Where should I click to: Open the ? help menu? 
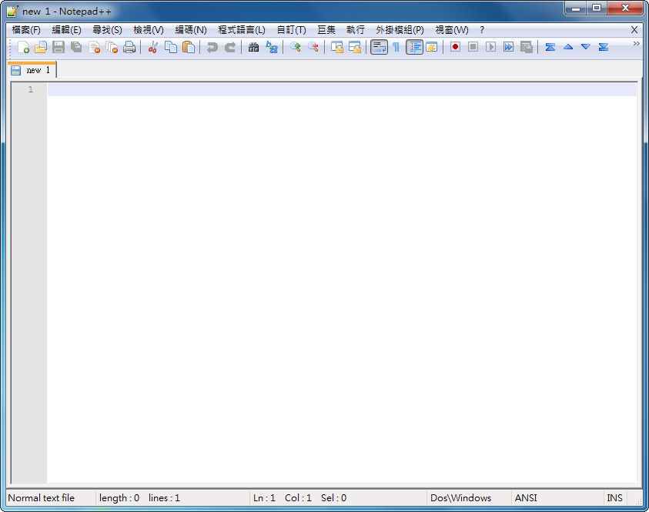tap(482, 30)
